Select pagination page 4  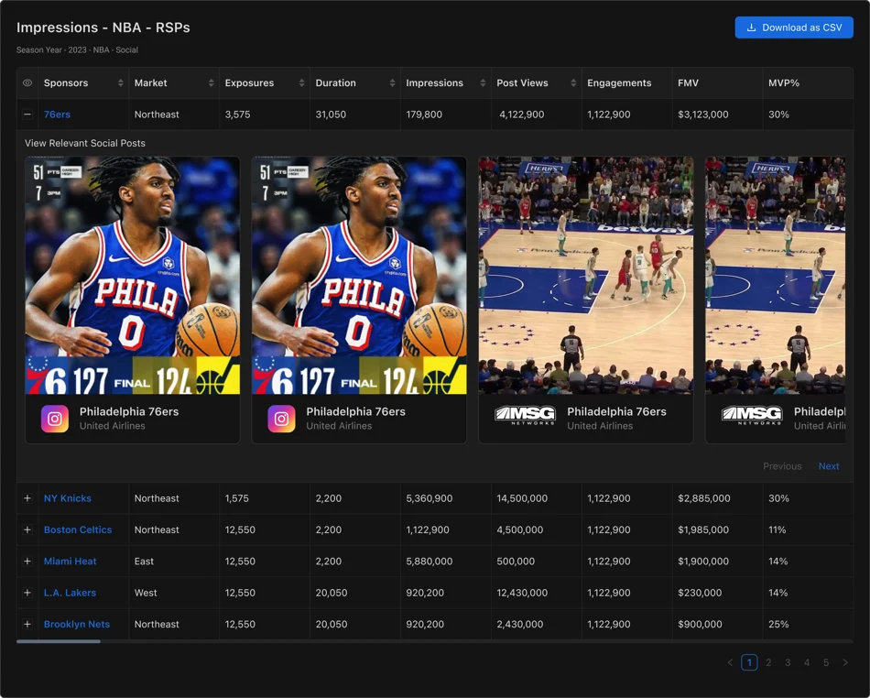click(807, 662)
